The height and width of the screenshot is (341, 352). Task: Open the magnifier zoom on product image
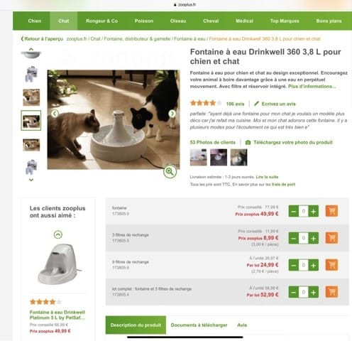(x=170, y=171)
